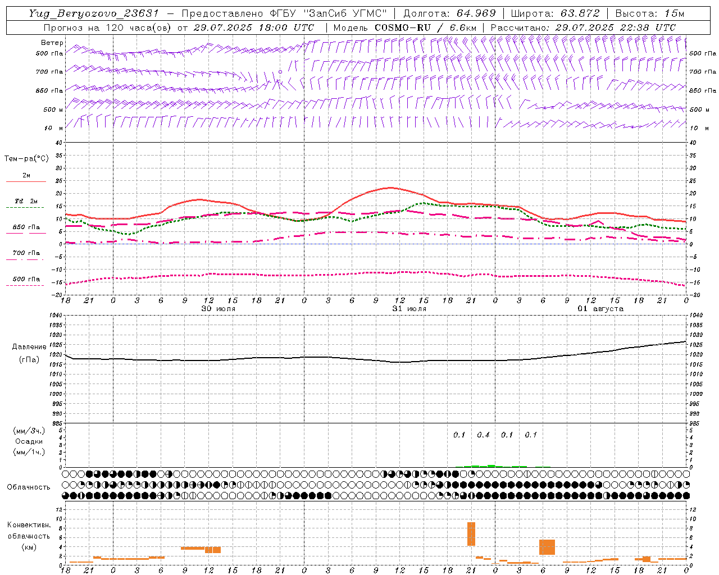
Task: Click the dashed Td 2м legend line
Action: pos(25,207)
